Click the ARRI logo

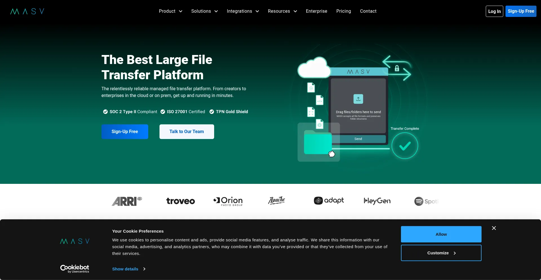[x=127, y=201]
